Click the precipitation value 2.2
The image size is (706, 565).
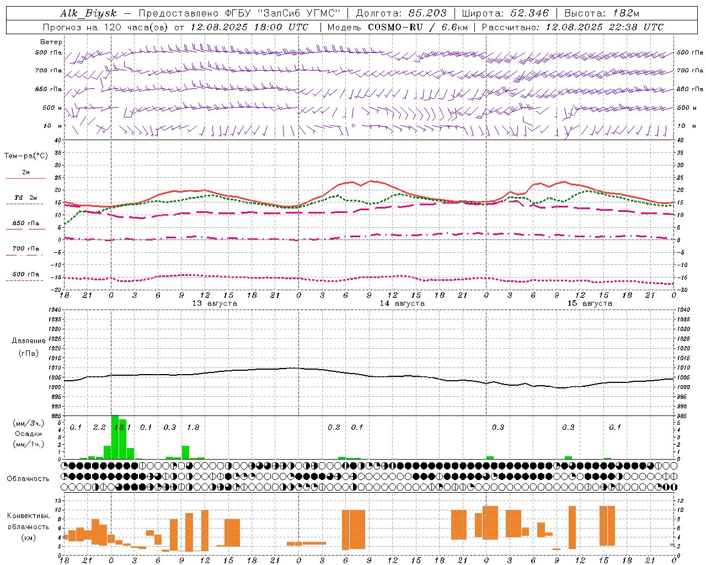[99, 428]
